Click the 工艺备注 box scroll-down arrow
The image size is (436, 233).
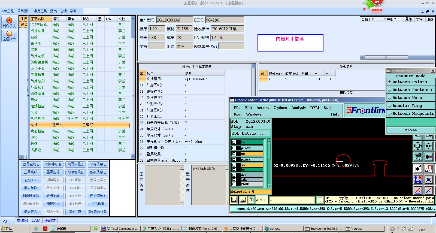click(x=182, y=203)
